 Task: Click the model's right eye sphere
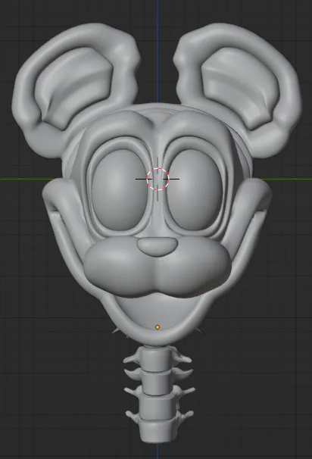pos(195,189)
